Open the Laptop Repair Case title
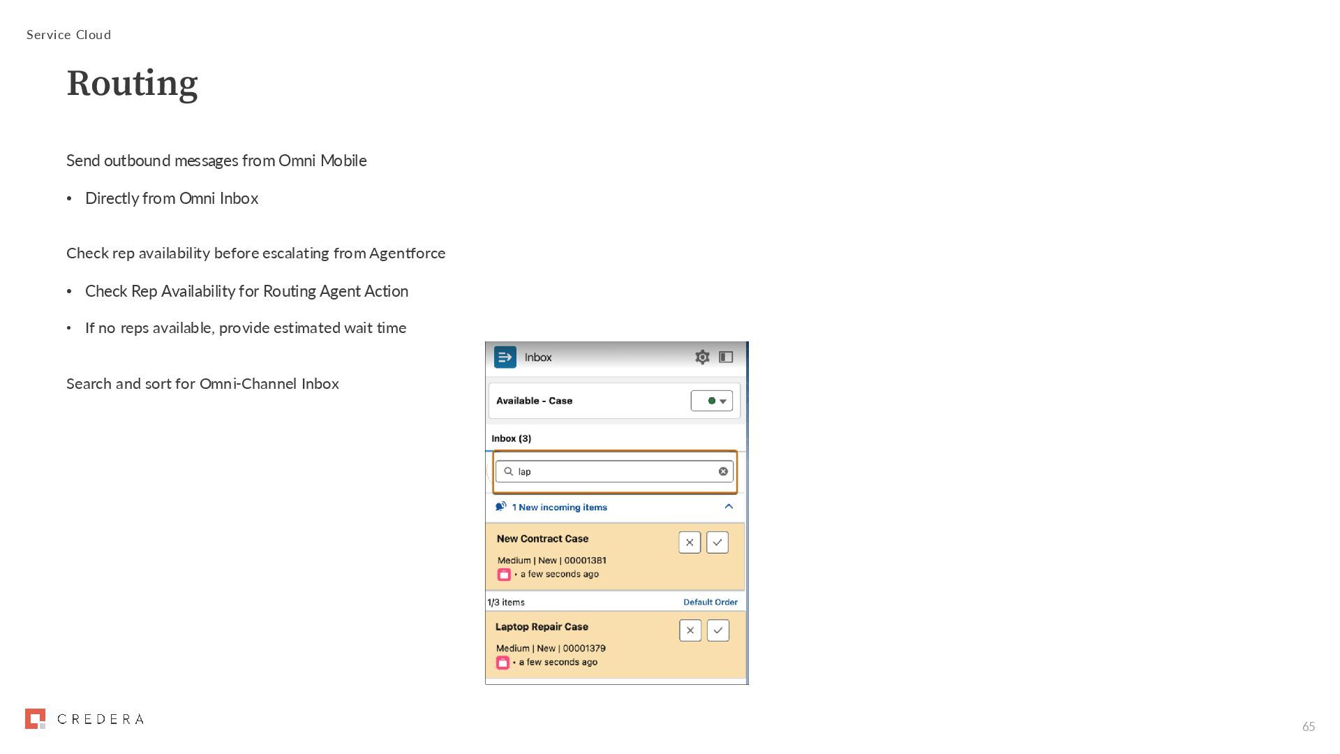The image size is (1340, 754). tap(542, 627)
